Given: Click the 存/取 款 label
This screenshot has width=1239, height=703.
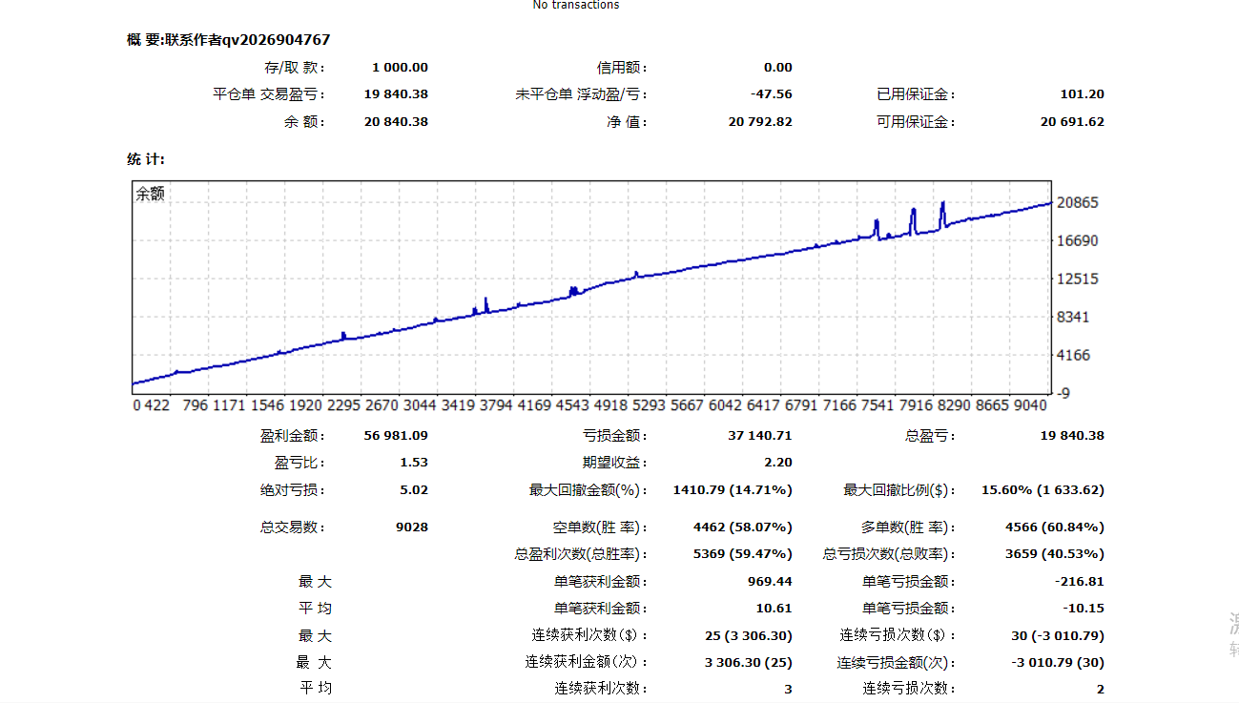Looking at the screenshot, I should 295,67.
